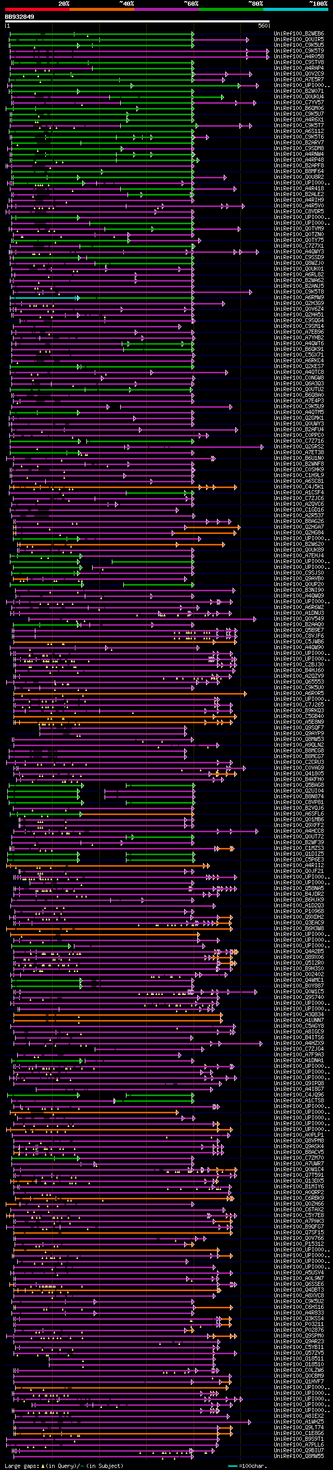
Task: Select row label UniRef100_B2ARV7
Action: (x=299, y=143)
